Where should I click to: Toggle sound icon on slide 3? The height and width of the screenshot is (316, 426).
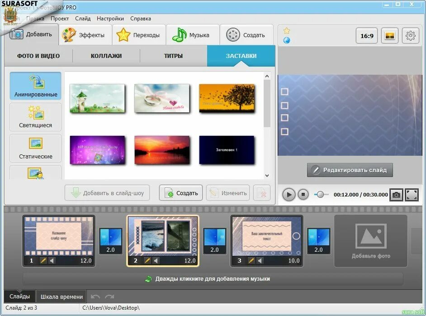(260, 260)
